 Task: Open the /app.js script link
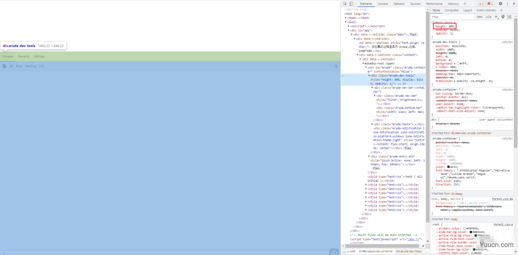(x=413, y=239)
